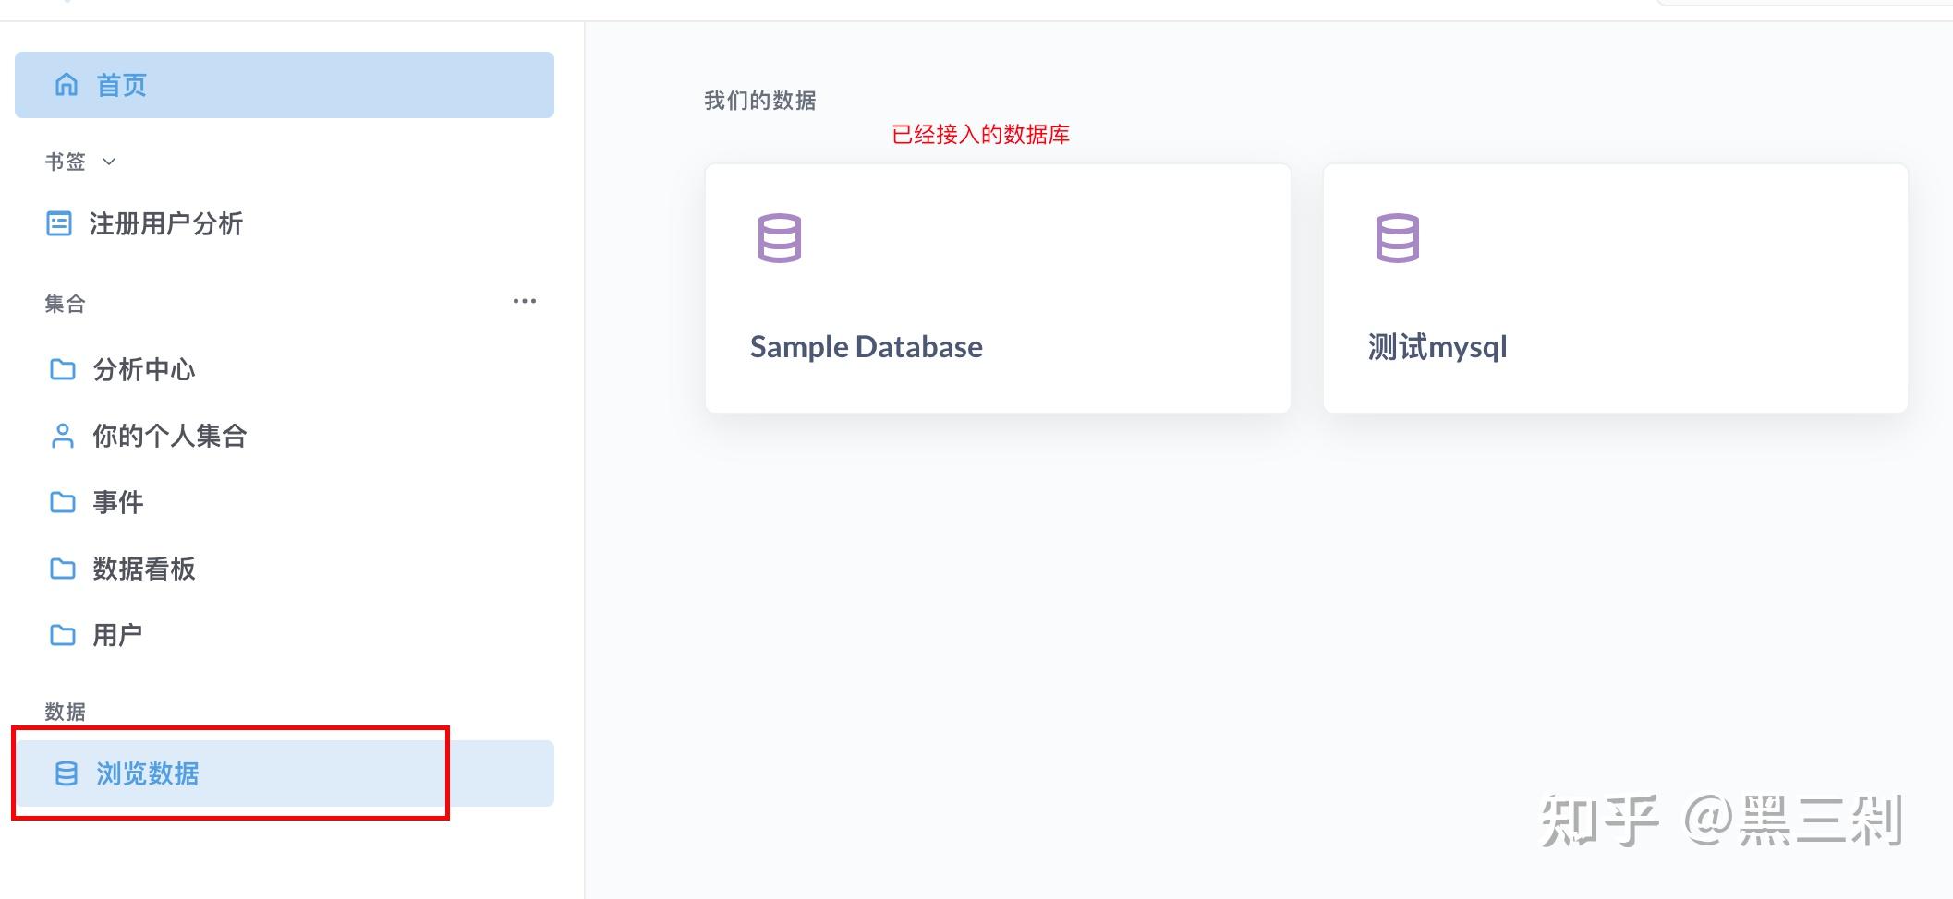Open the 集合 section three-dot menu
1953x899 pixels.
525,301
